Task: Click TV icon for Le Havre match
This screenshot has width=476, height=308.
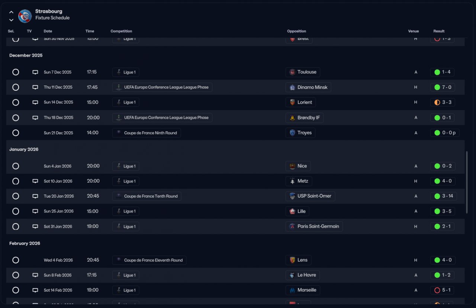Action: [35, 275]
